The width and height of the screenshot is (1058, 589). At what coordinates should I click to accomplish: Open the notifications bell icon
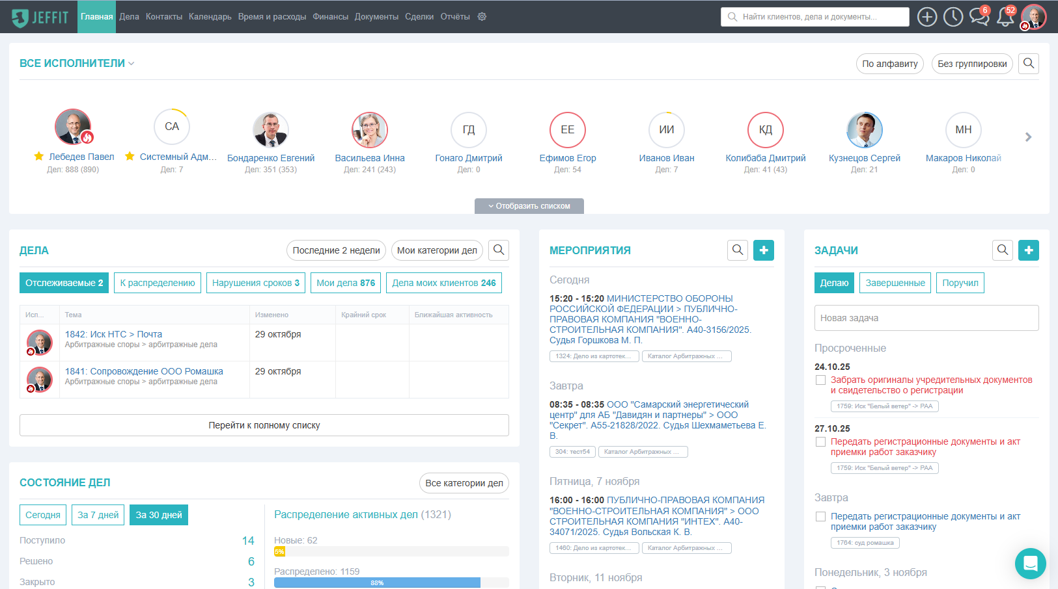coord(1005,17)
